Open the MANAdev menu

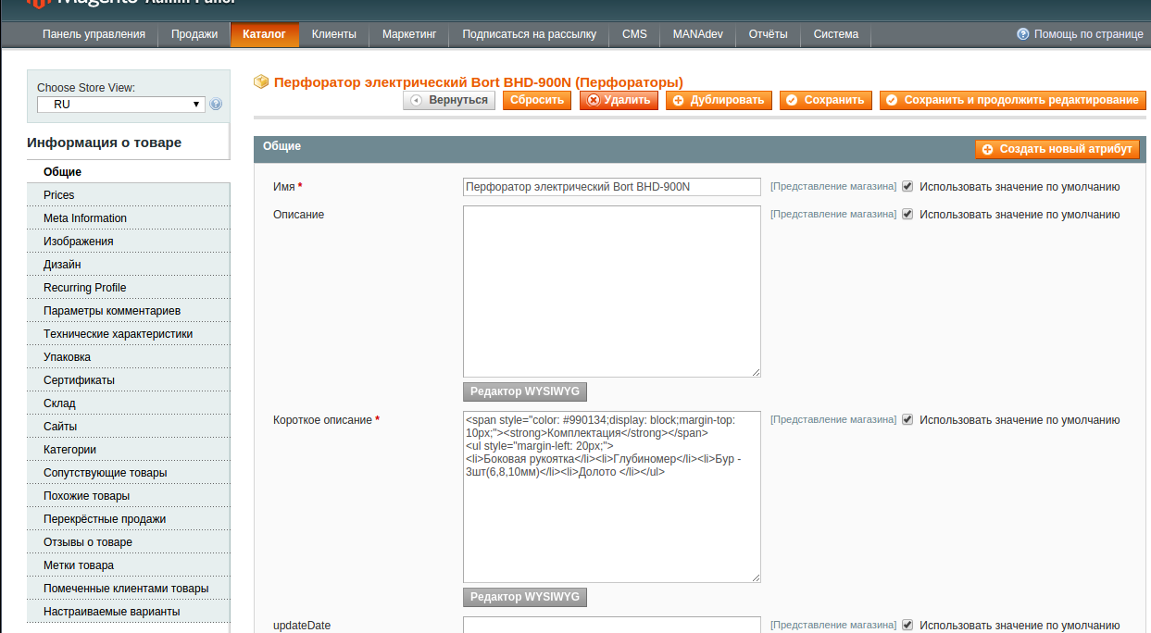(x=698, y=34)
